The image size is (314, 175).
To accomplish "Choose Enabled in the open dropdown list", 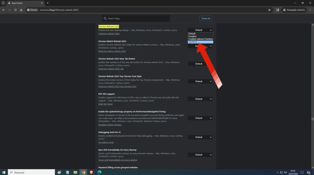I will [x=200, y=37].
